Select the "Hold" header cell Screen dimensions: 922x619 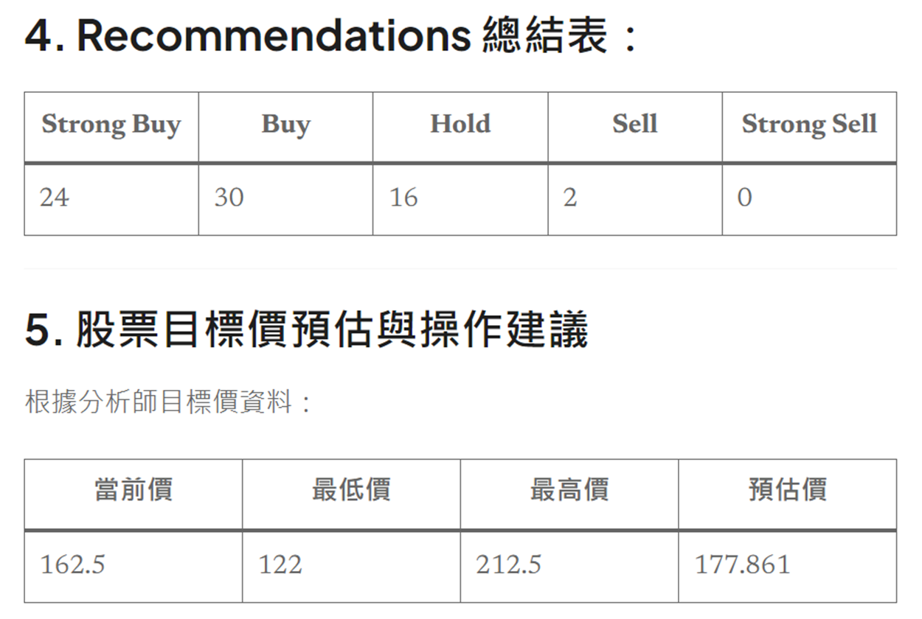pyautogui.click(x=460, y=124)
